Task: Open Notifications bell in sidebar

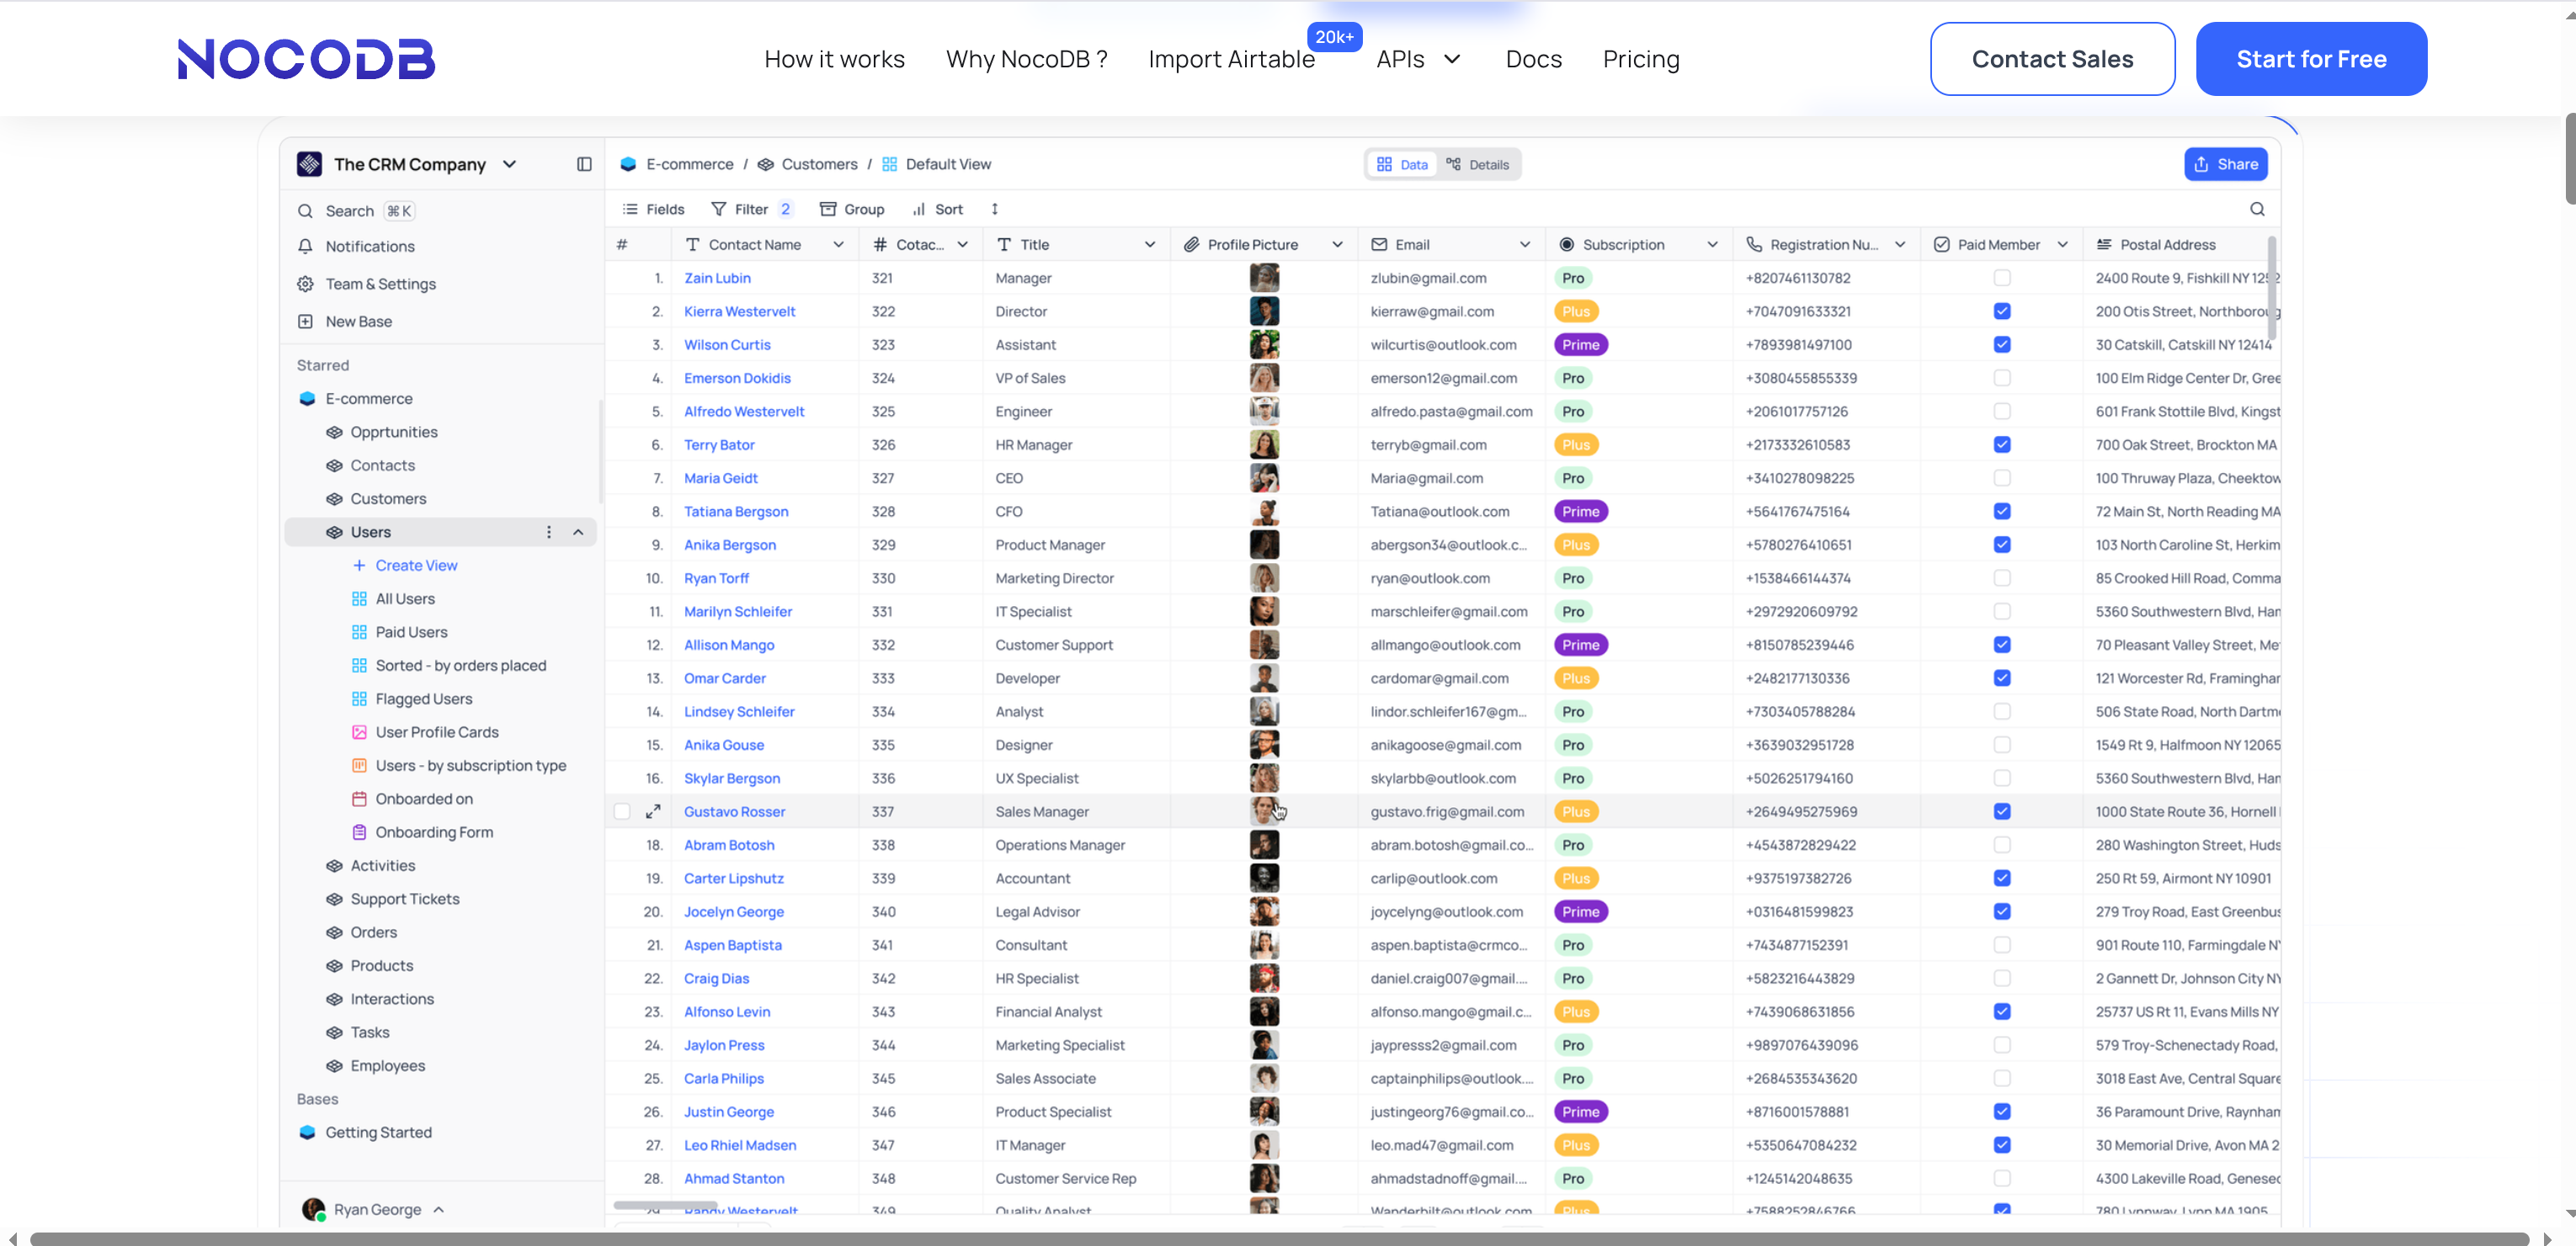Action: [305, 246]
